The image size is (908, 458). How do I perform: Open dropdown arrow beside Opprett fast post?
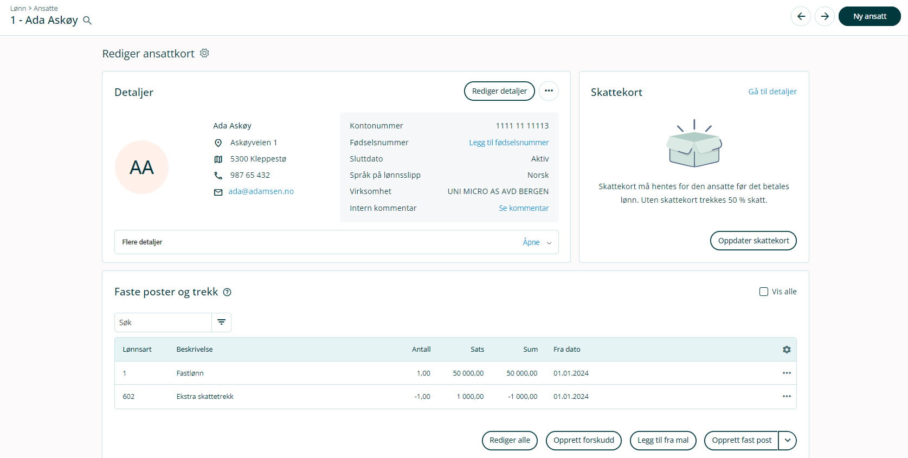pos(788,441)
